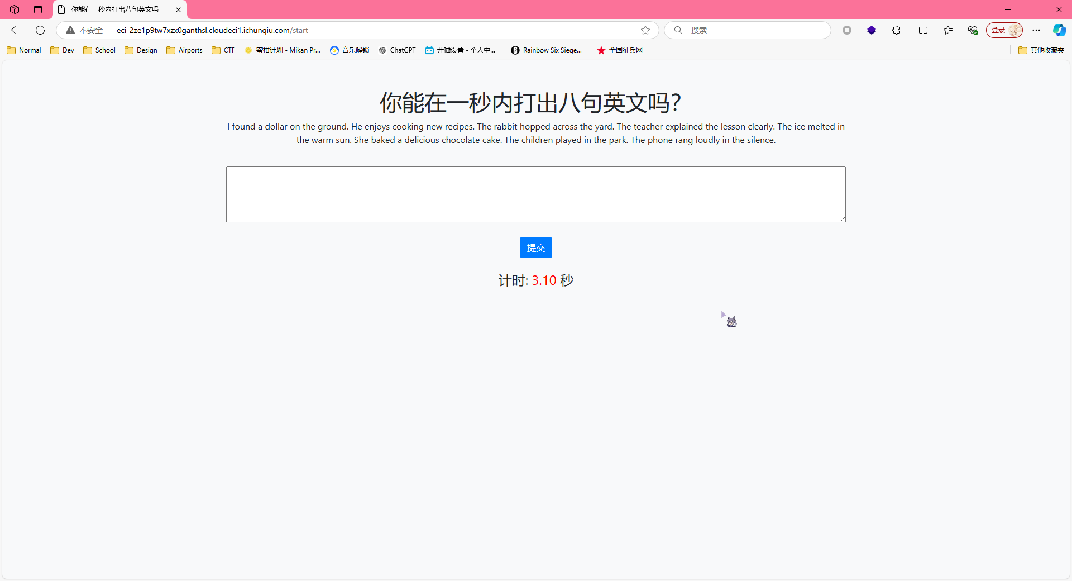Viewport: 1072px width, 581px height.
Task: Launch Copilot from the toolbar
Action: pyautogui.click(x=1059, y=30)
